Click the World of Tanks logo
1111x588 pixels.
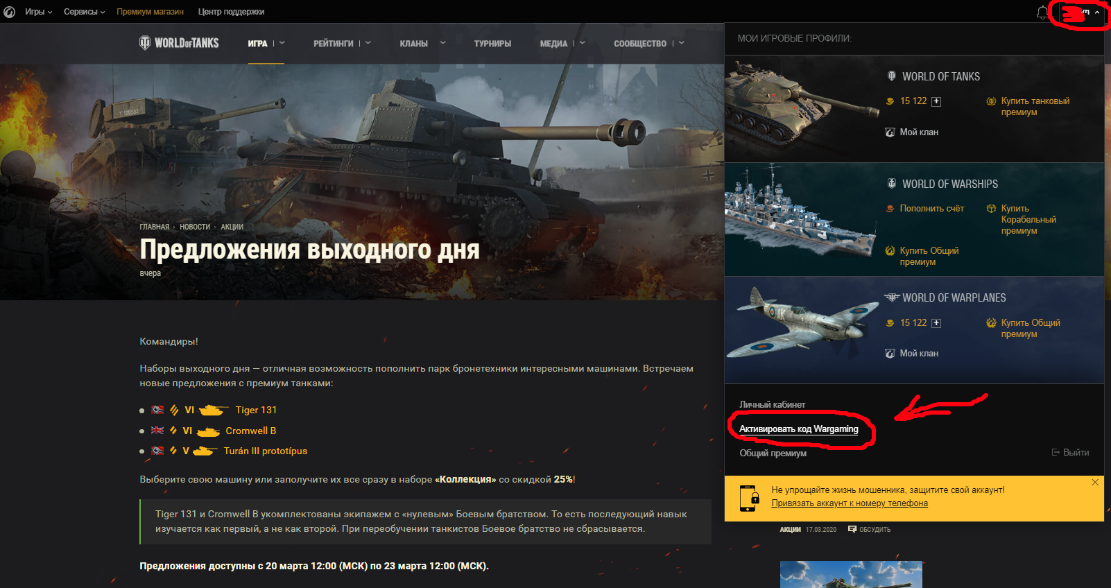coord(179,43)
